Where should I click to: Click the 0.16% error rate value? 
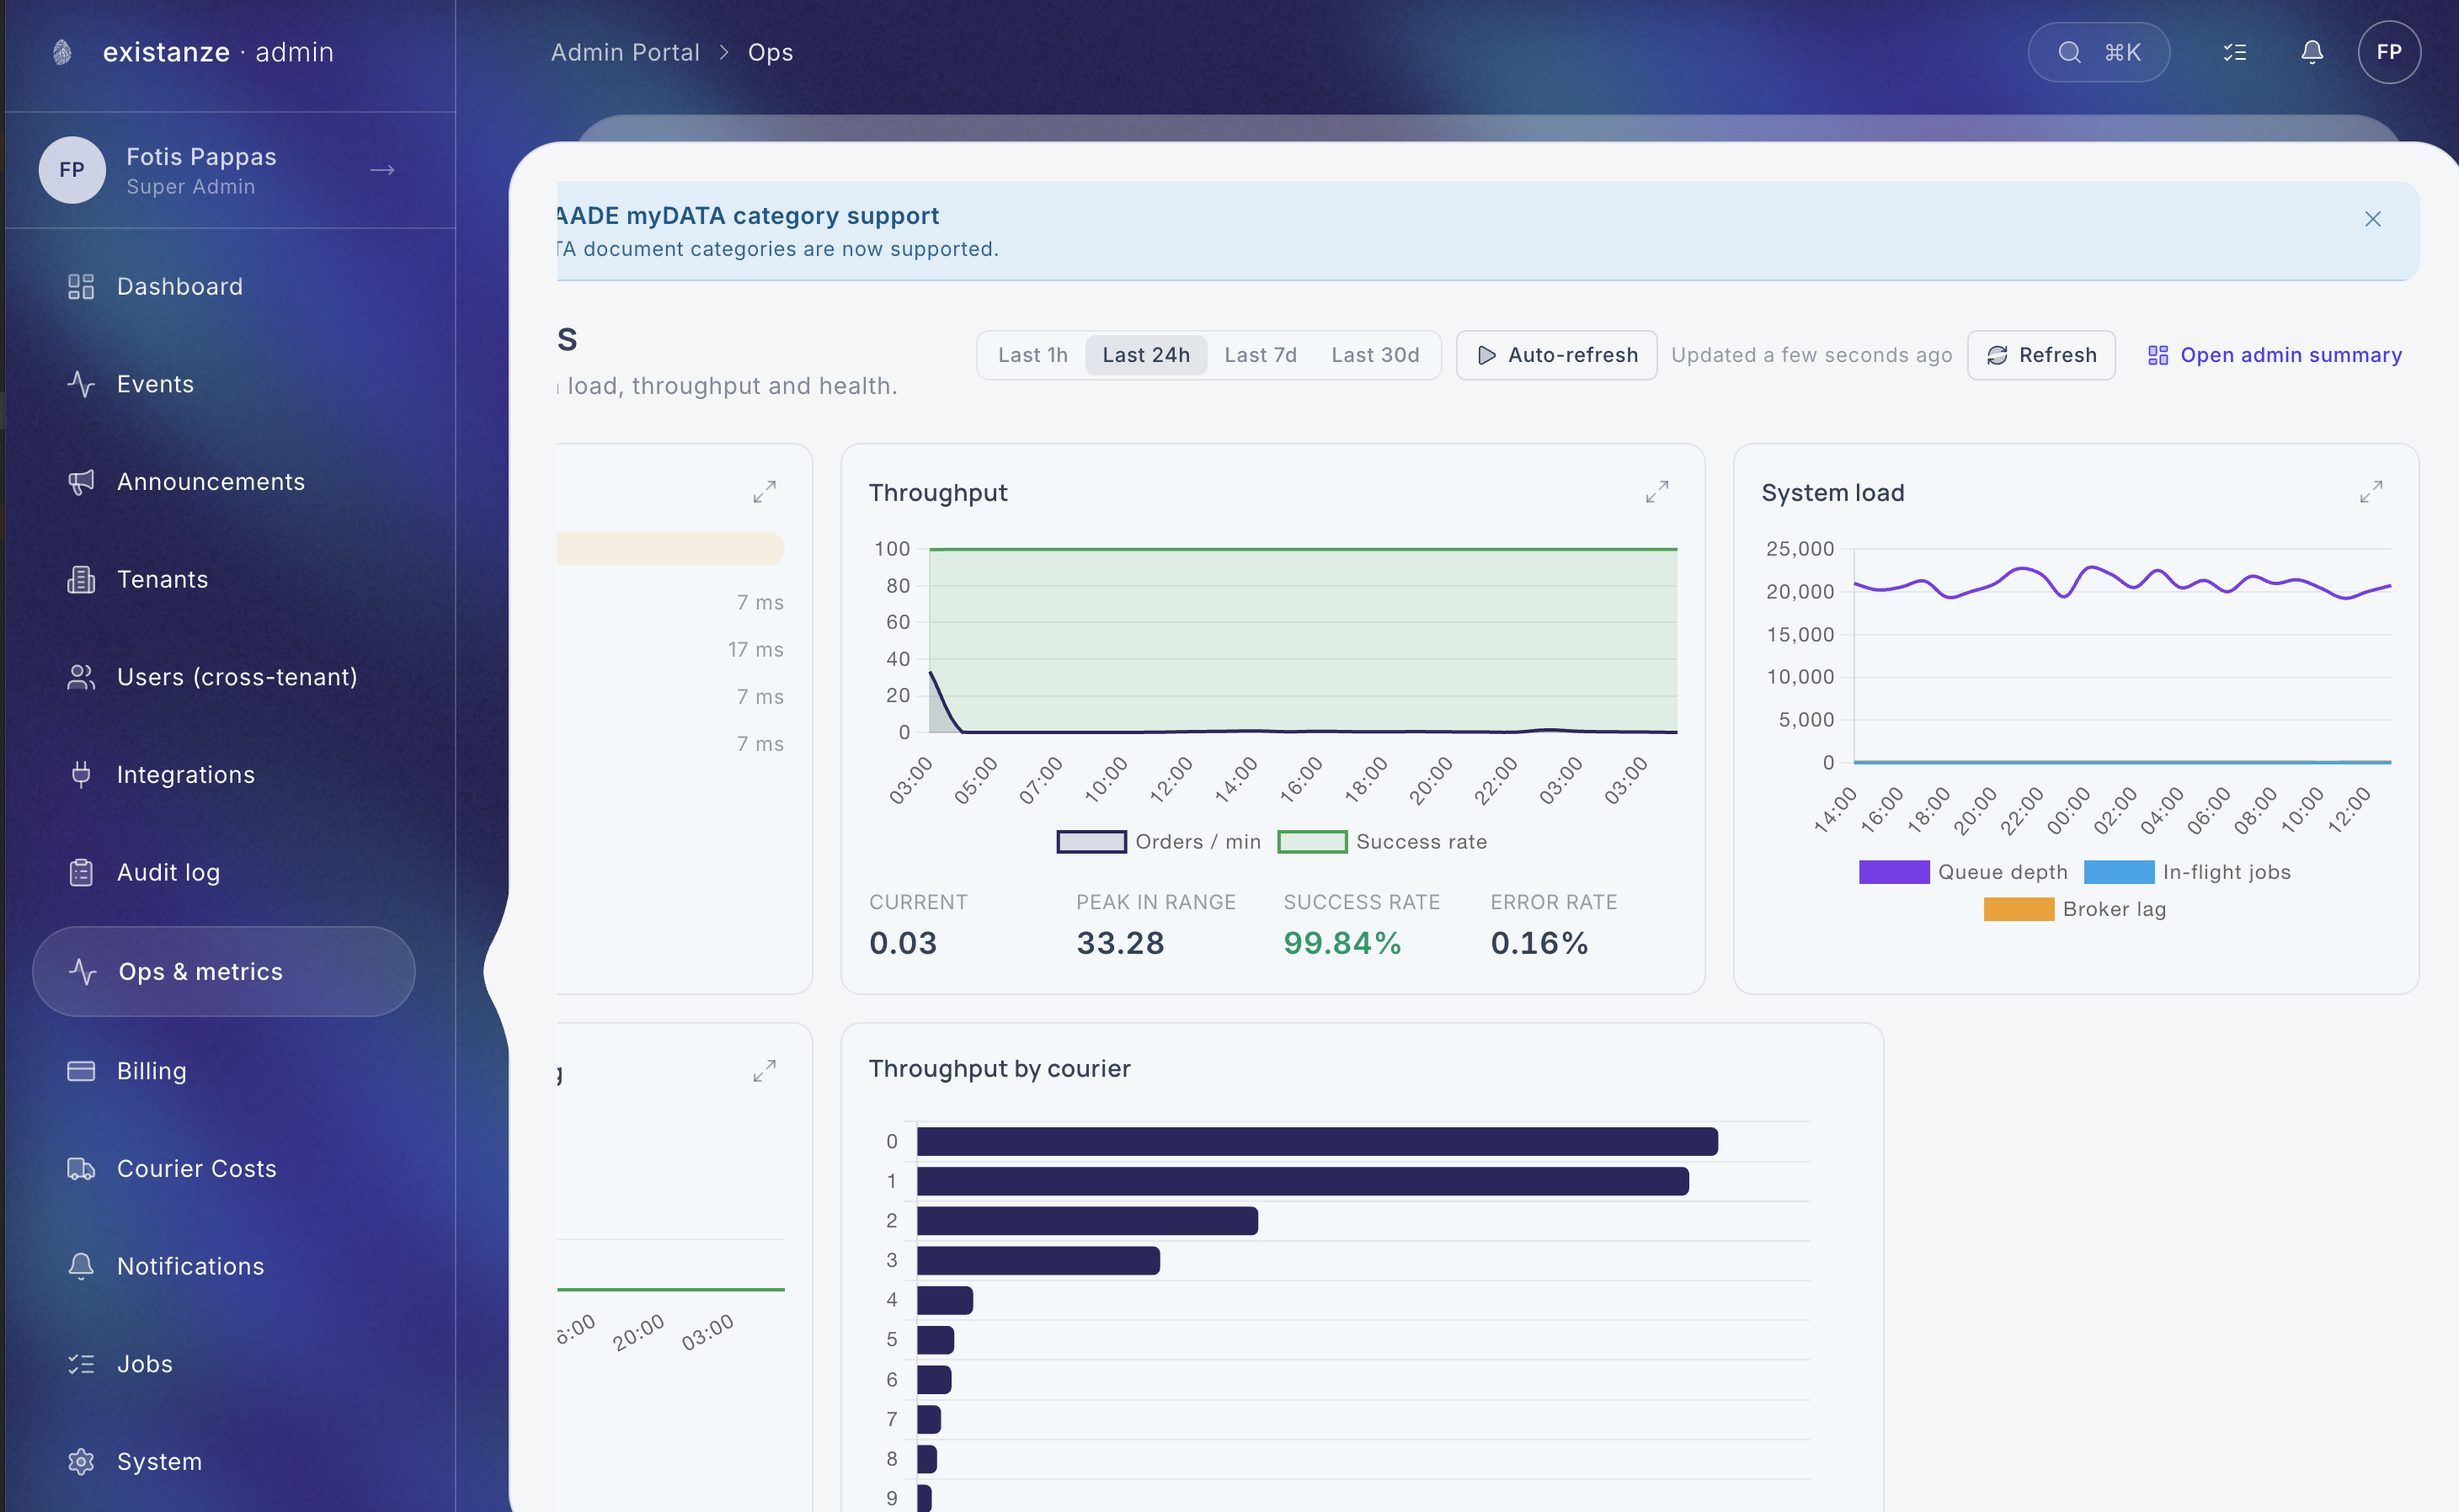click(x=1540, y=943)
